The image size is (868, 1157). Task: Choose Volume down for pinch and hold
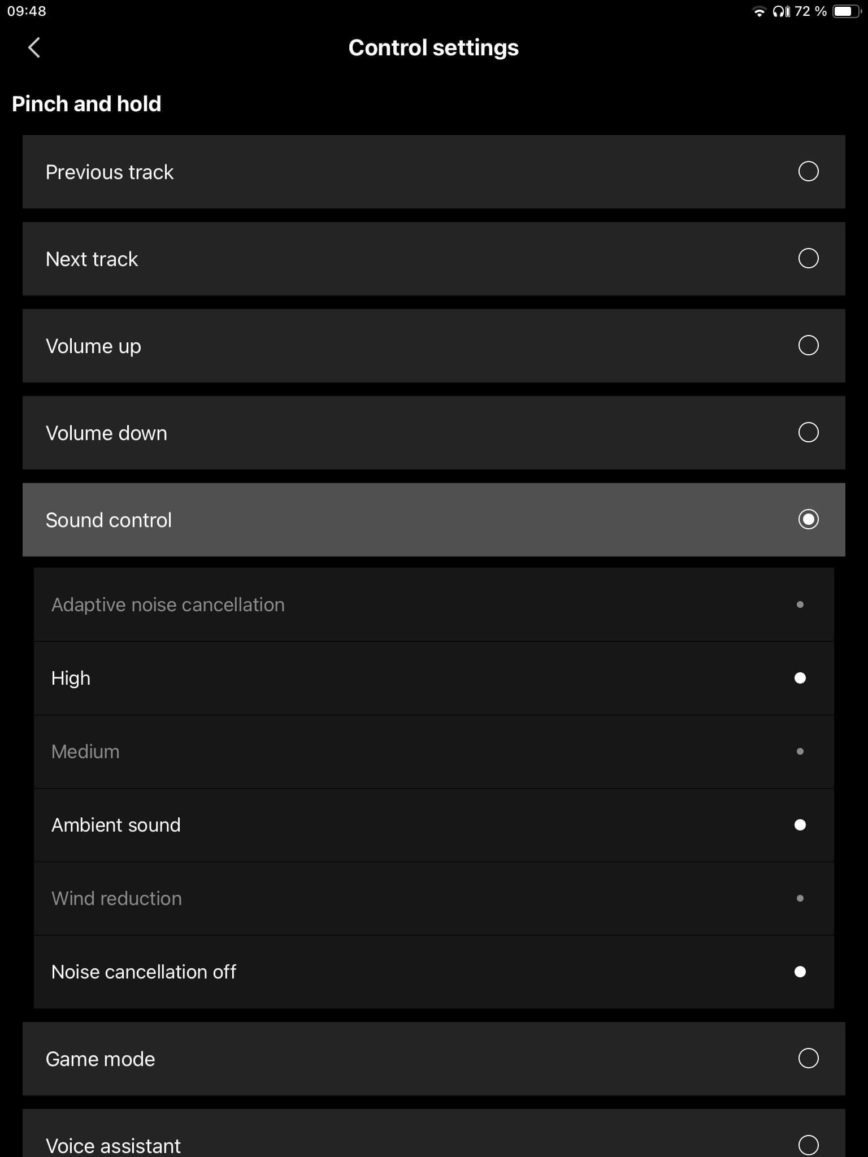pos(808,432)
